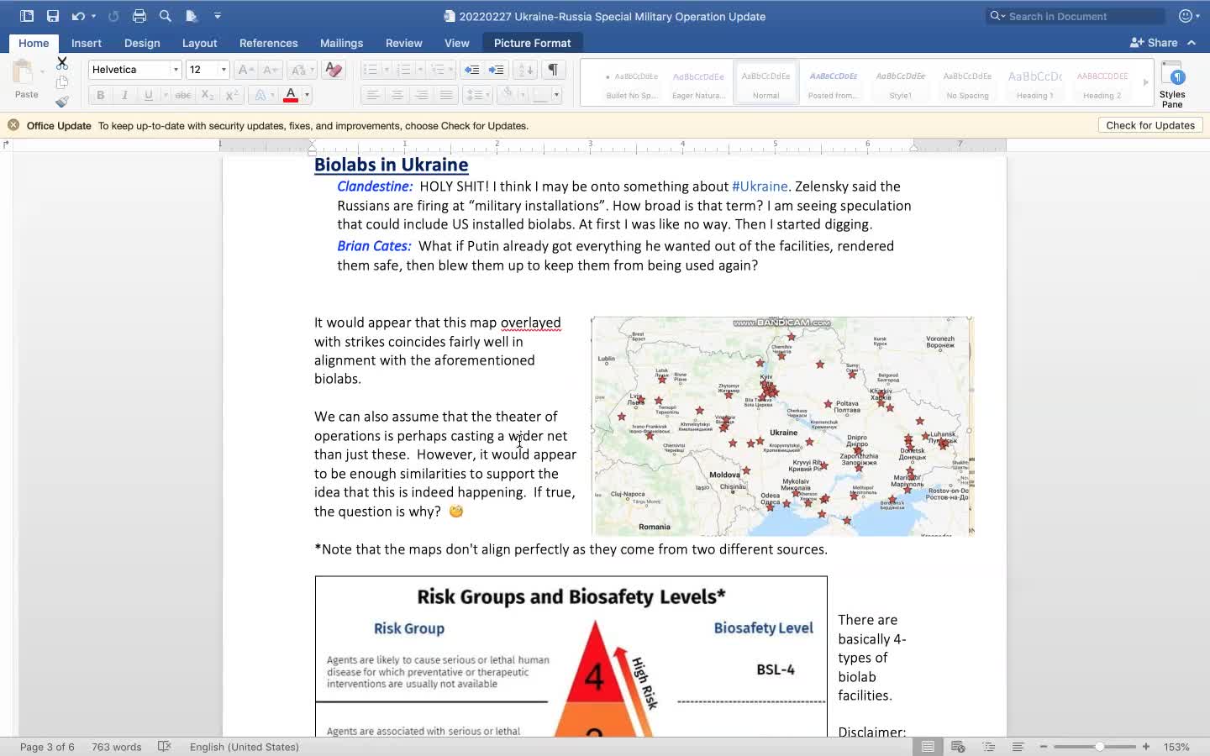
Task: Apply the Heading 1 style
Action: pos(1034,82)
